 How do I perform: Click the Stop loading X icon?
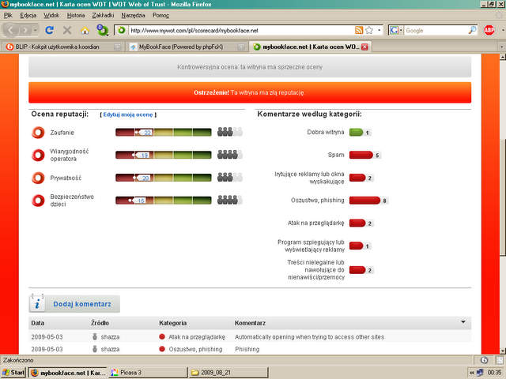(x=67, y=30)
